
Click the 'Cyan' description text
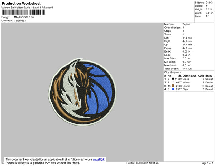click(186, 89)
